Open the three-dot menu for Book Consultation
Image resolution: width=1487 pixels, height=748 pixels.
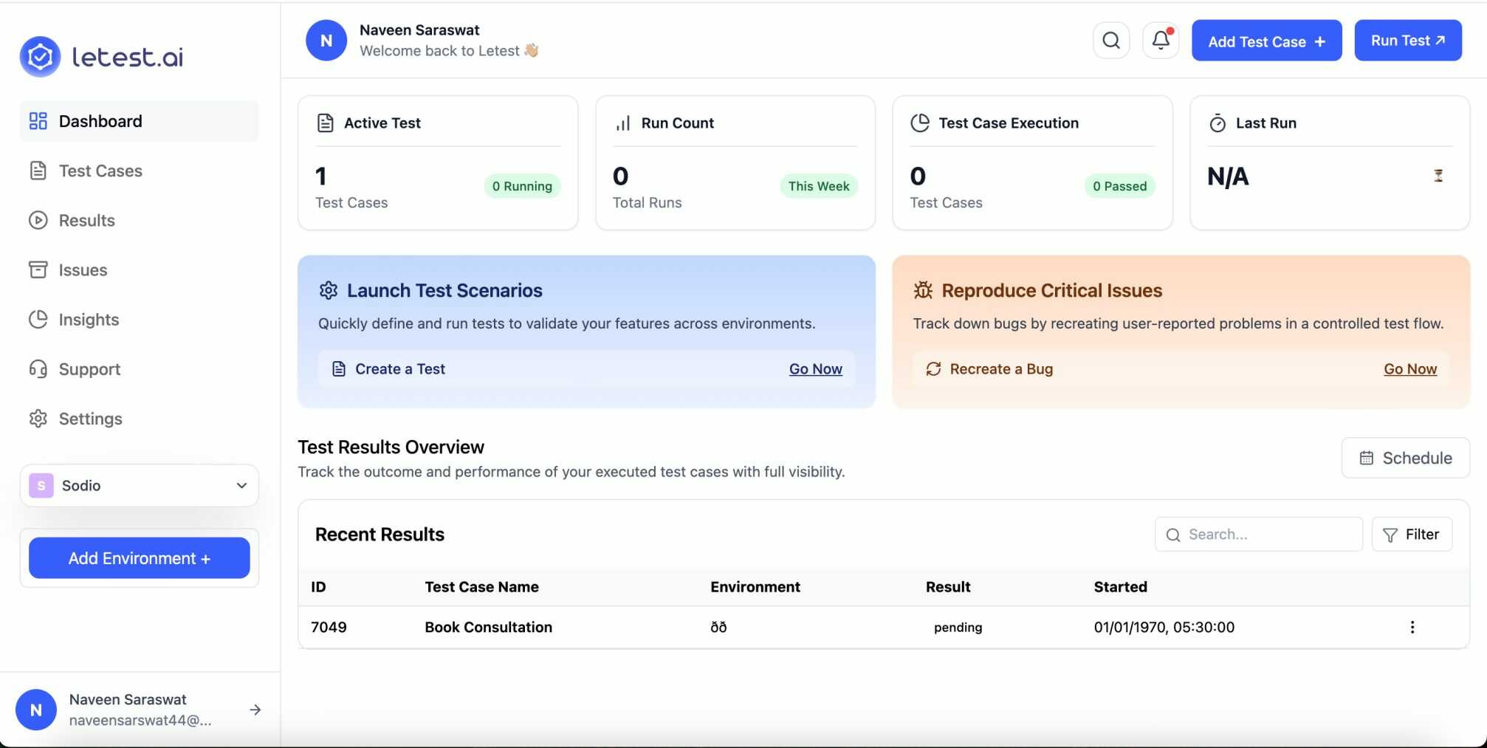click(1412, 627)
